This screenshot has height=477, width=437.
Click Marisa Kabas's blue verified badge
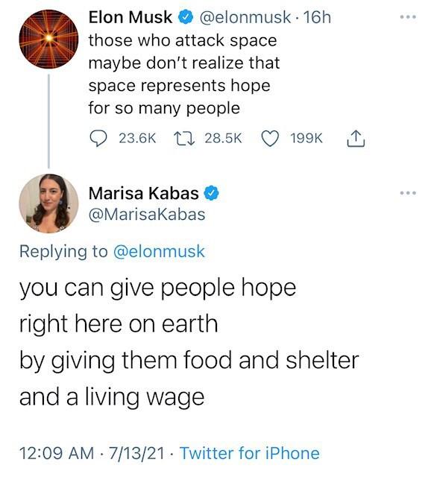(x=211, y=193)
